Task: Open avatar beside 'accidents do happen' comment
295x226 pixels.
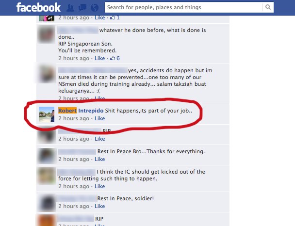Action: (47, 74)
